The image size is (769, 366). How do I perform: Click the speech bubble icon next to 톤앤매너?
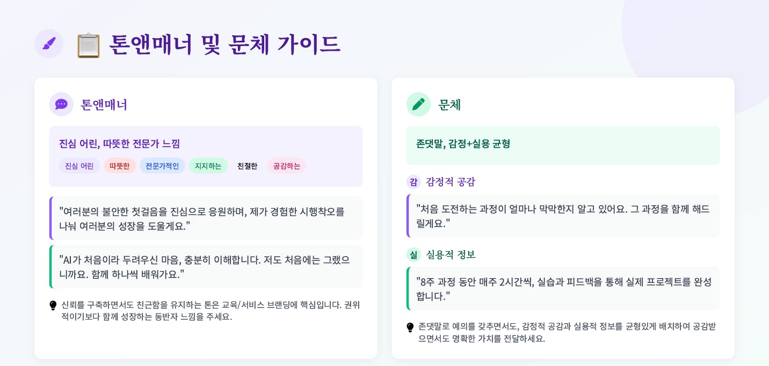pos(61,104)
